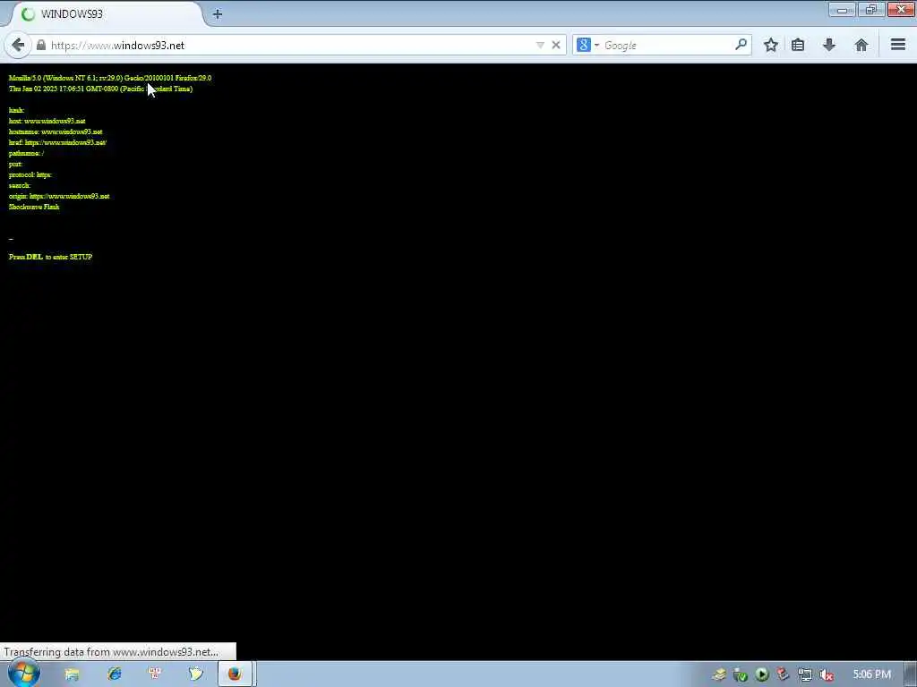Click the 'Press DEL to enter SETUP' text
This screenshot has height=687, width=917.
coord(50,257)
